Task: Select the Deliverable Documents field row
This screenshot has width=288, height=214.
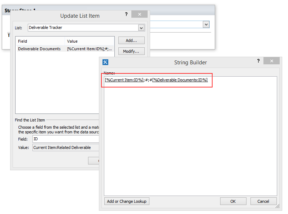Action: click(x=65, y=49)
